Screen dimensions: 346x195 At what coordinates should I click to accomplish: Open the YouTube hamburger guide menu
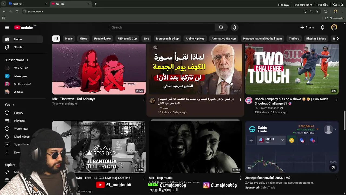[x=7, y=27]
